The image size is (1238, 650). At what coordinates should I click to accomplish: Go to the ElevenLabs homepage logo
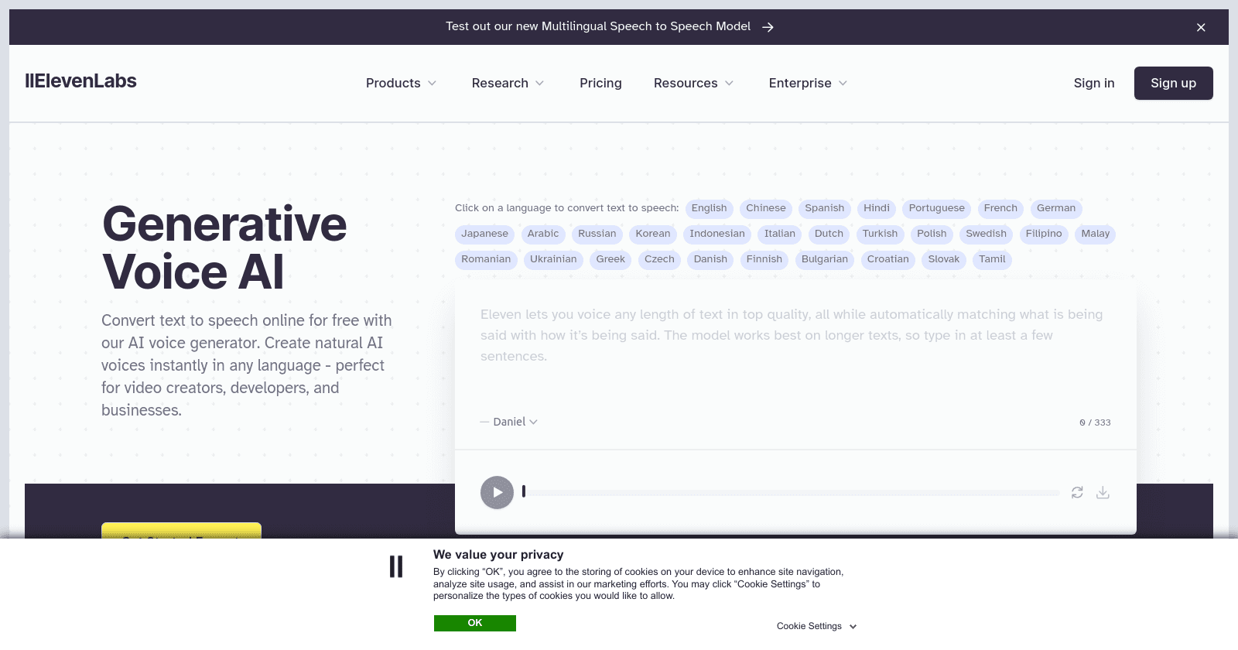(80, 81)
